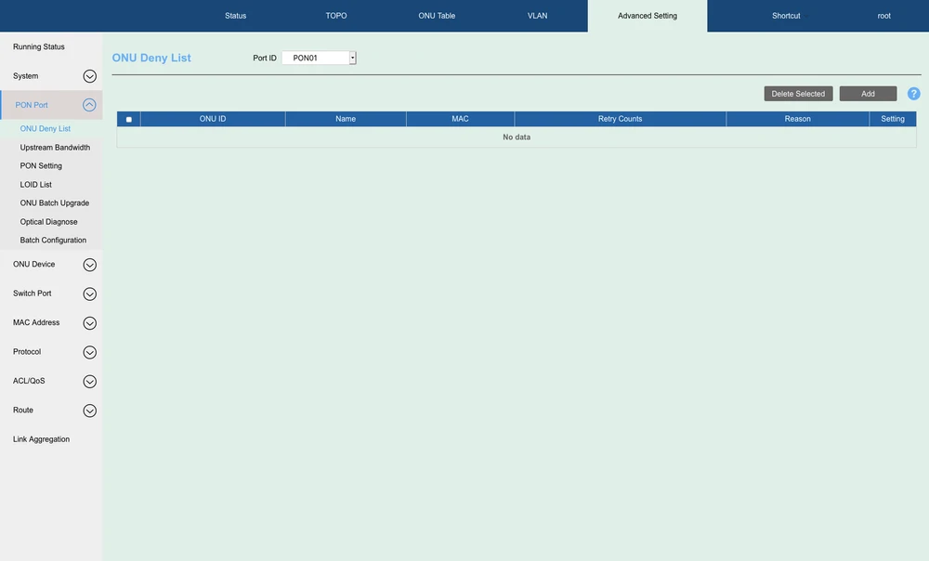Click the Add button
The width and height of the screenshot is (929, 561).
click(x=868, y=94)
